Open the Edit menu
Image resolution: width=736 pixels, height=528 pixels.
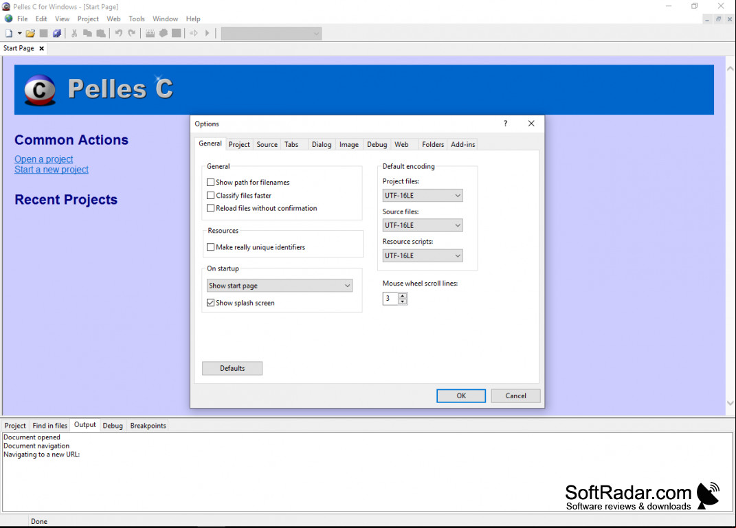[41, 19]
